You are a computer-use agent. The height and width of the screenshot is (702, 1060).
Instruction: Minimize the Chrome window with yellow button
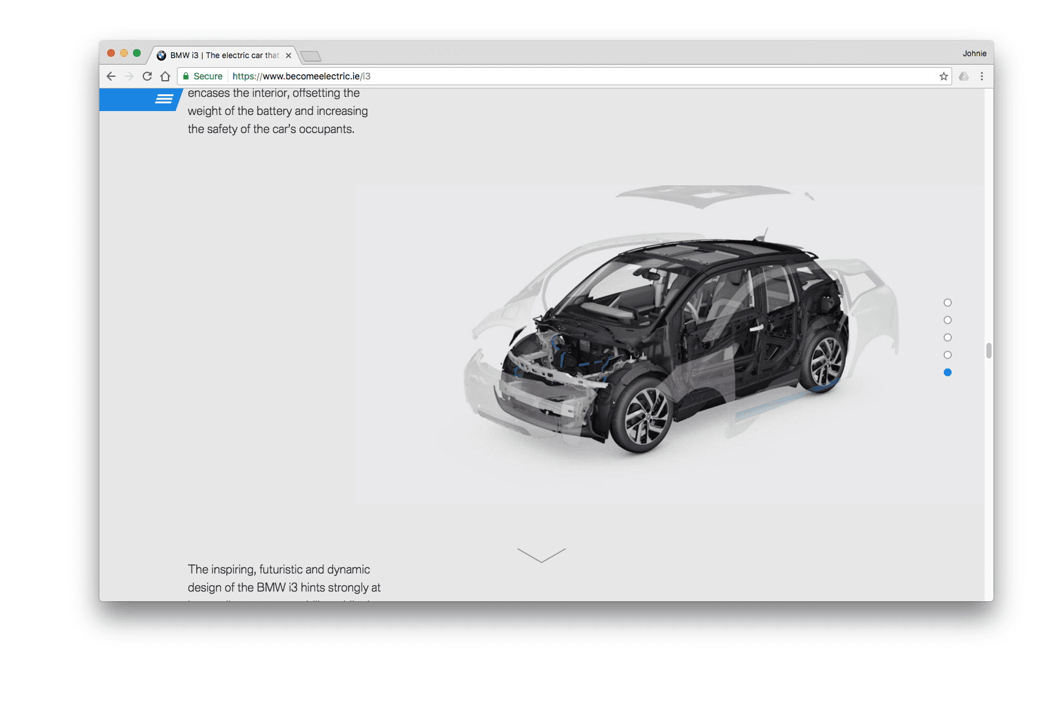click(x=124, y=54)
